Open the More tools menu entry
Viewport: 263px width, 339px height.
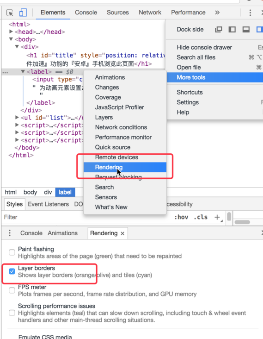(214, 77)
